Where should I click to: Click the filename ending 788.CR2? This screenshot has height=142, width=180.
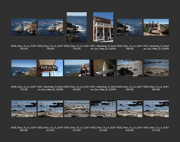click(x=129, y=47)
